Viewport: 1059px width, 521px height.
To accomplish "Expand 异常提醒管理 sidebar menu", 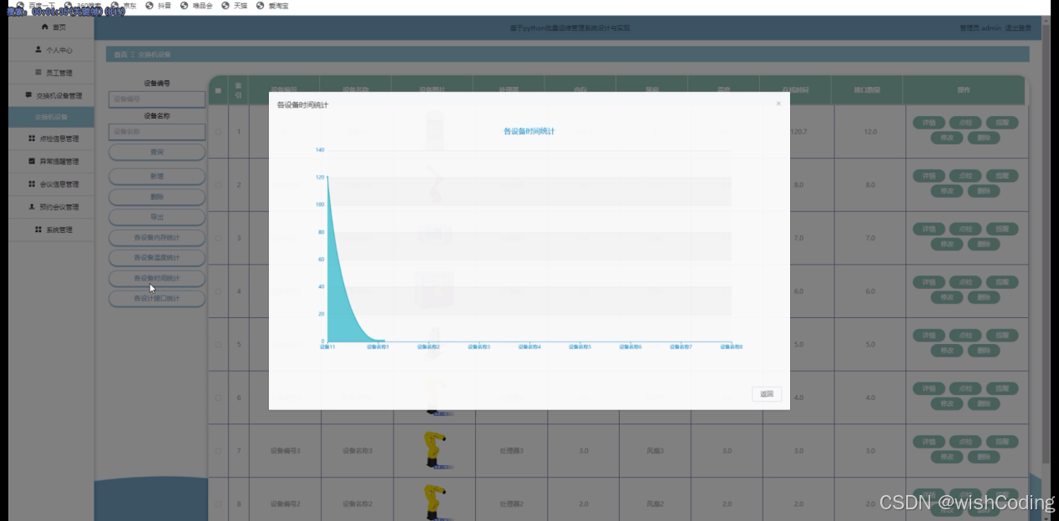I will (x=53, y=161).
